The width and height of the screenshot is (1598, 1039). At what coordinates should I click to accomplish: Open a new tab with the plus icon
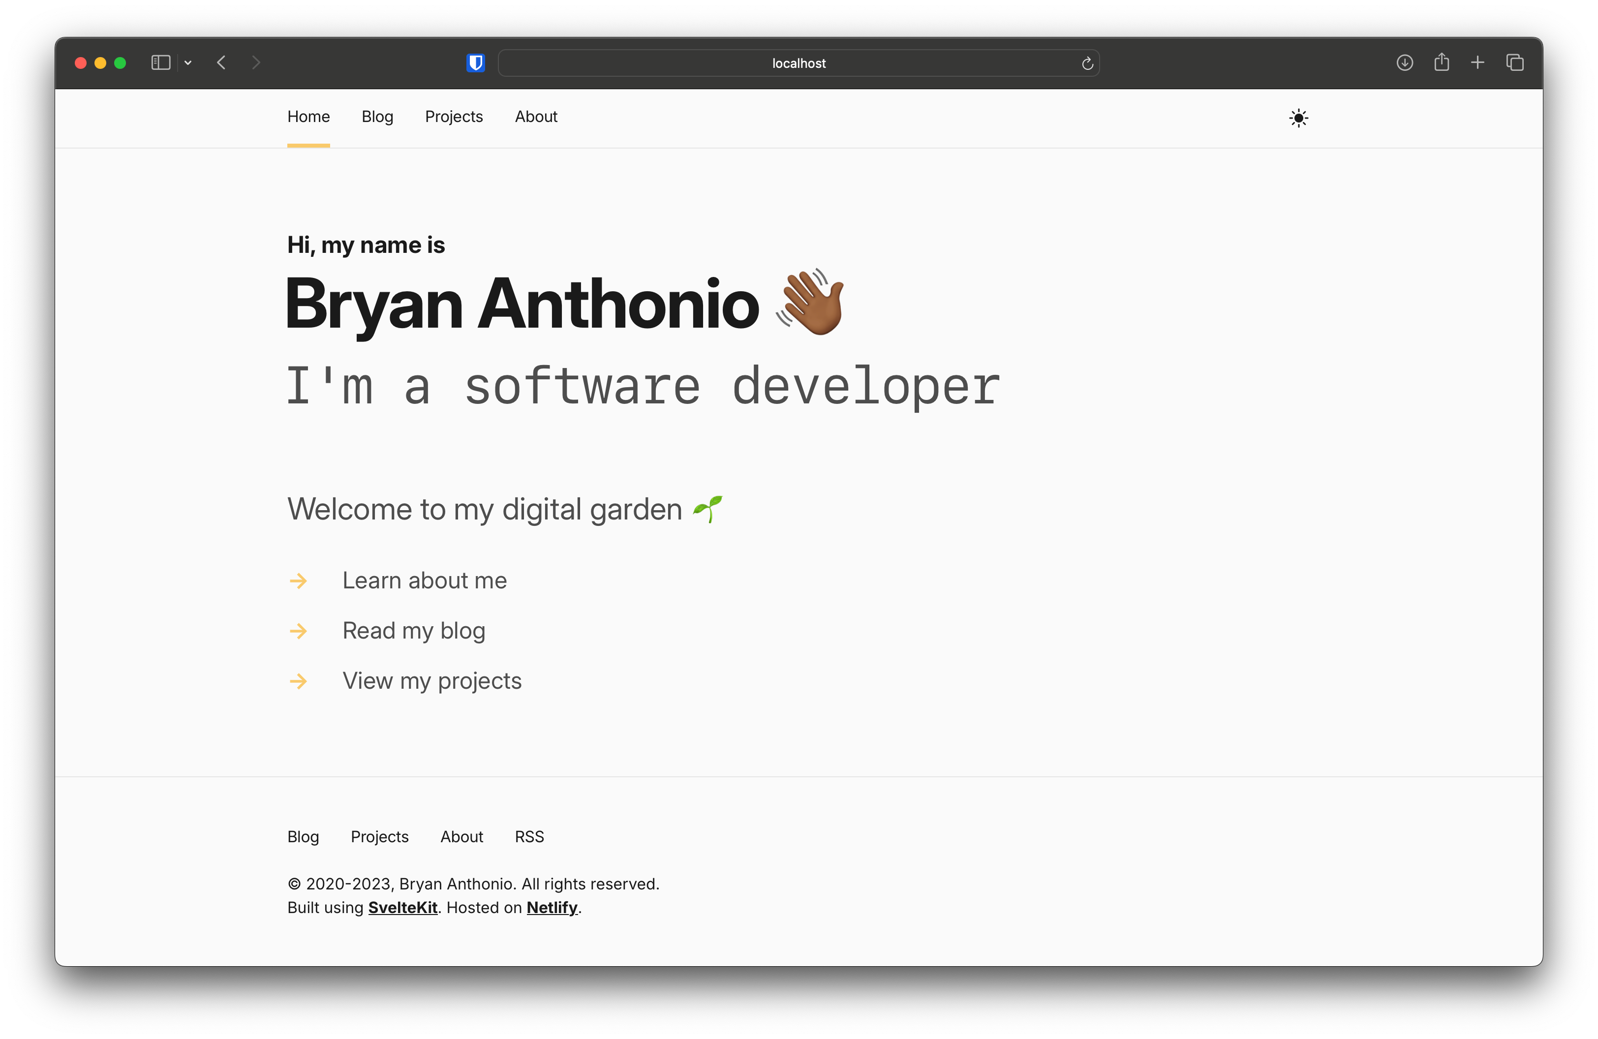(x=1478, y=62)
